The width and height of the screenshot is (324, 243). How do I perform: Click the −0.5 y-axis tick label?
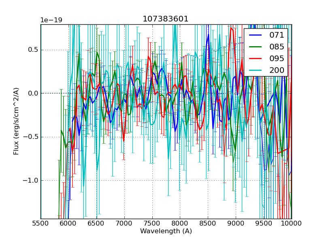coord(31,137)
